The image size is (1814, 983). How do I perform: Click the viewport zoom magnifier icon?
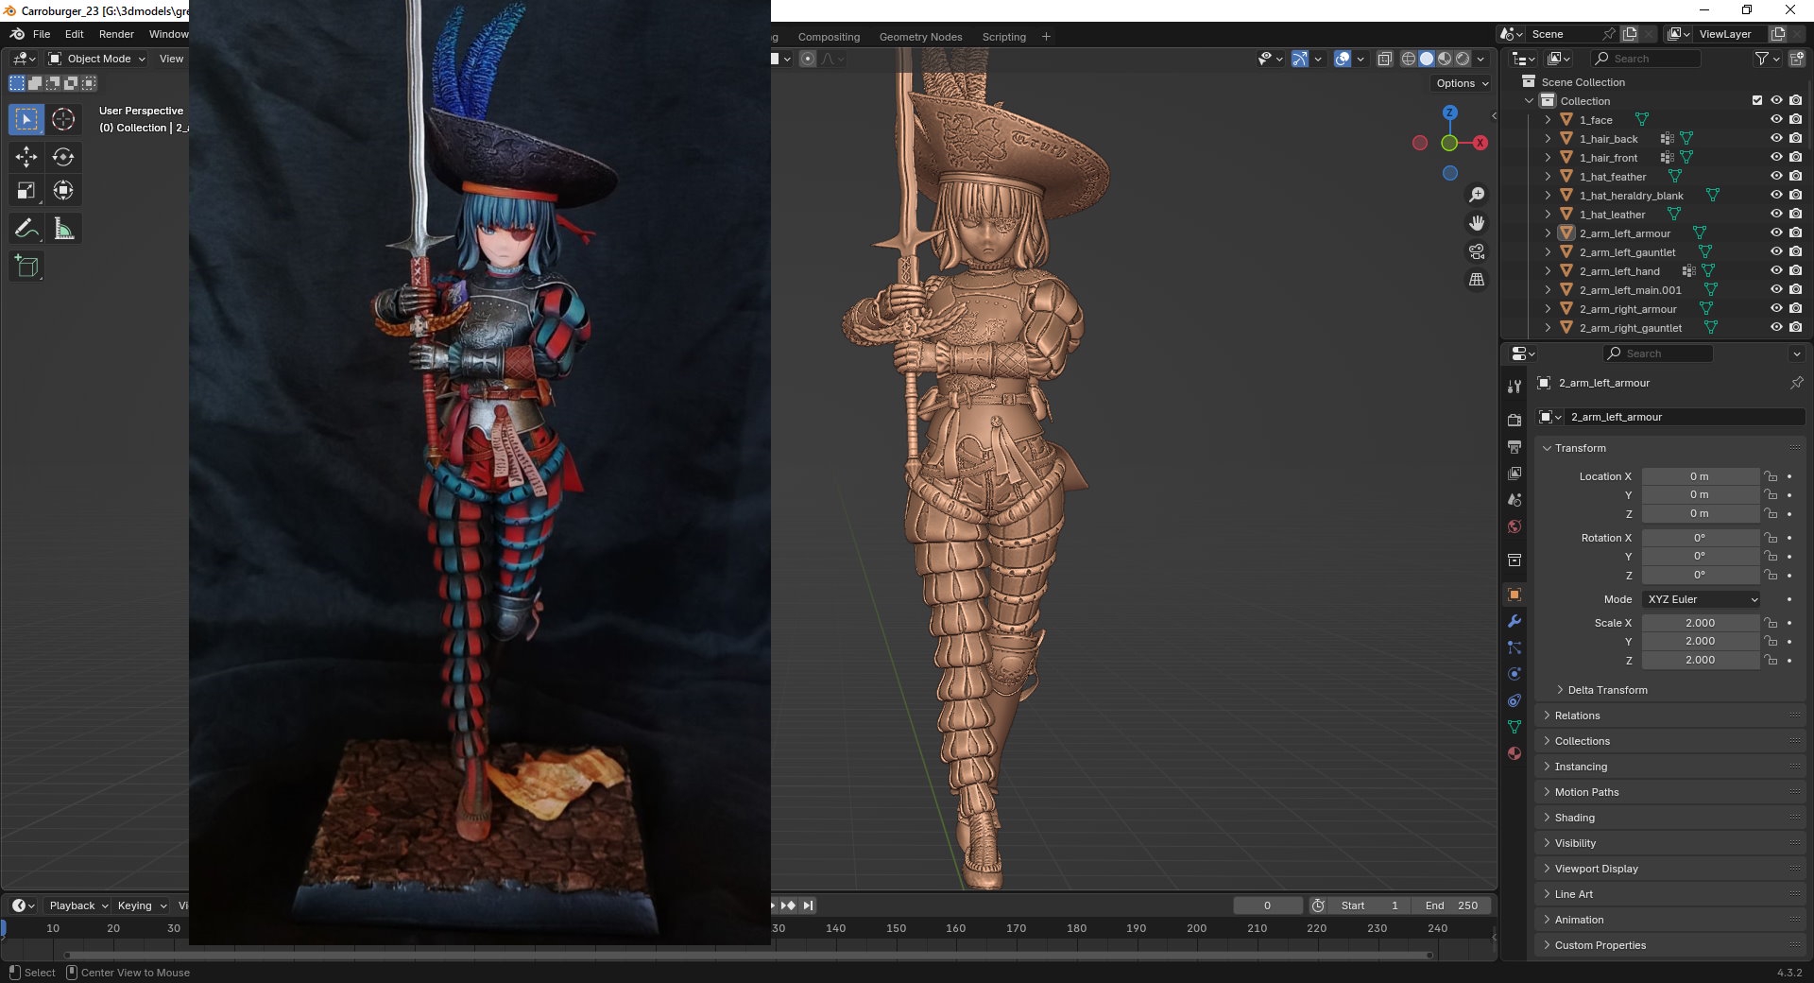click(x=1476, y=195)
